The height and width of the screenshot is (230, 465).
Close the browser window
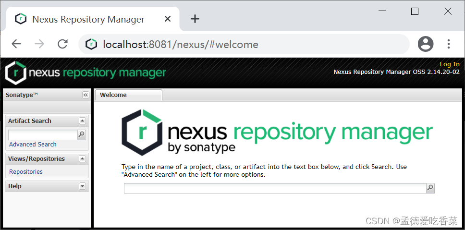point(448,11)
